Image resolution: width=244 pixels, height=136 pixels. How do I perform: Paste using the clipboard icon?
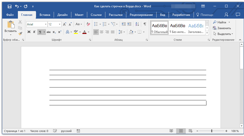(x=11, y=25)
